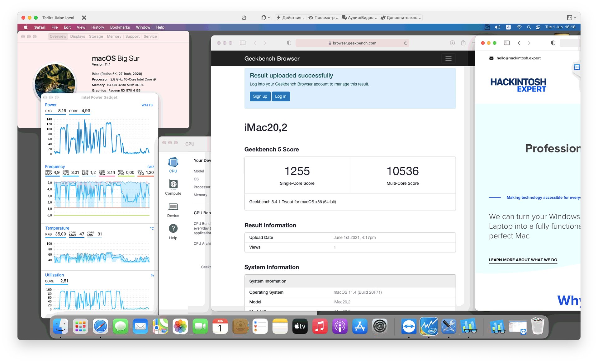
Task: Click the 10536 Multi-Core Score value
Action: (402, 171)
